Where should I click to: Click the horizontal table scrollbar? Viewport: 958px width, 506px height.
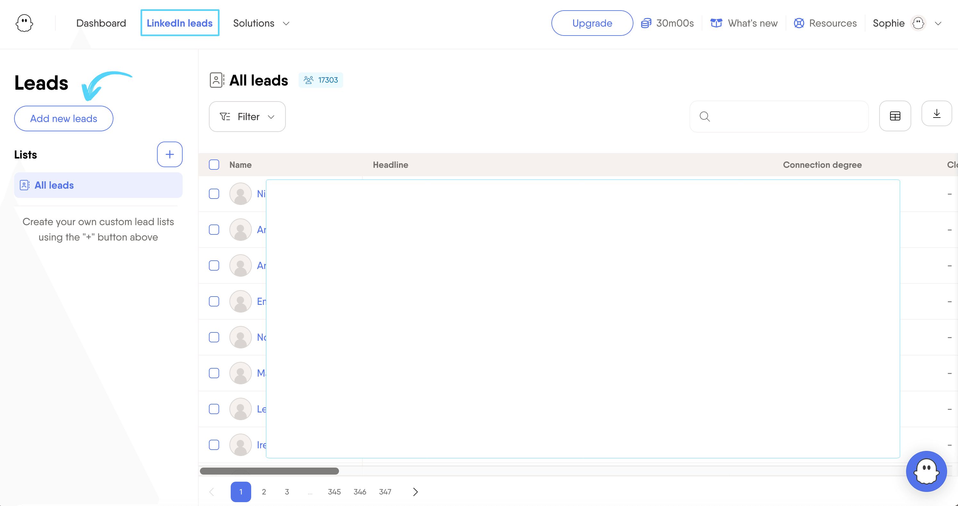[x=269, y=471]
